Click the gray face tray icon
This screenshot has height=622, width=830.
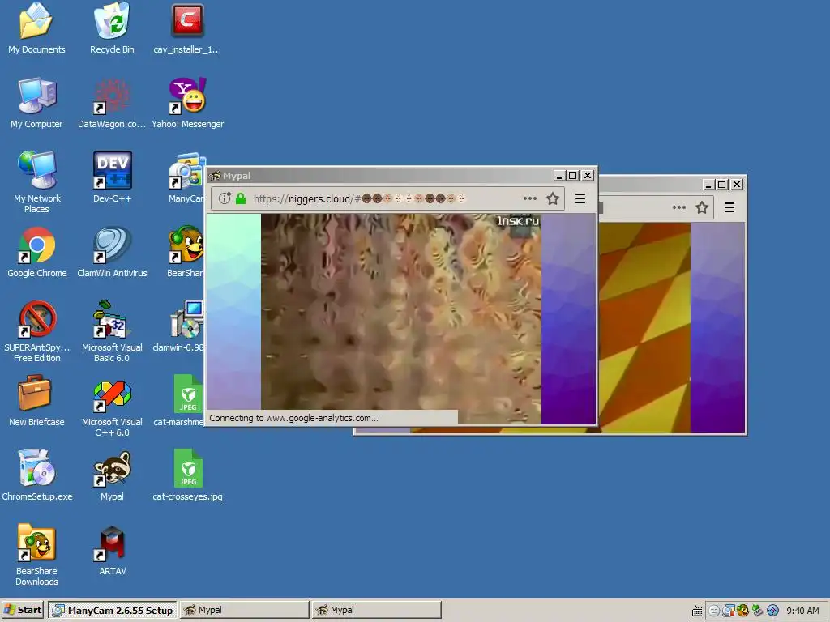(x=714, y=611)
